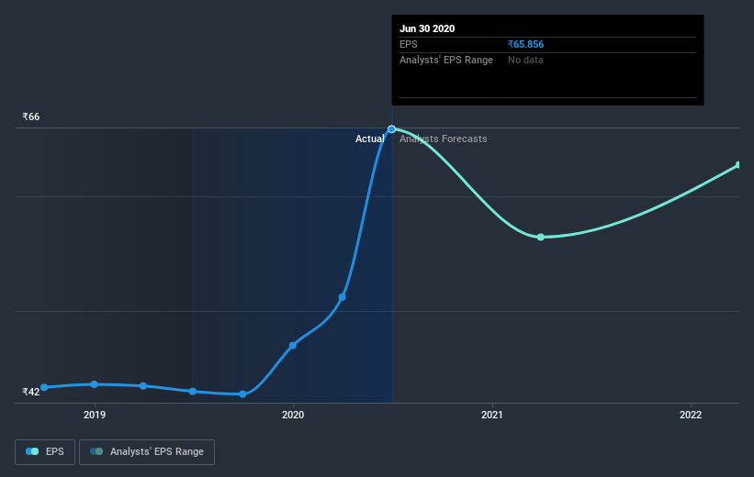Click the lowest EPS point in late 2019
The width and height of the screenshot is (754, 477).
click(x=242, y=394)
